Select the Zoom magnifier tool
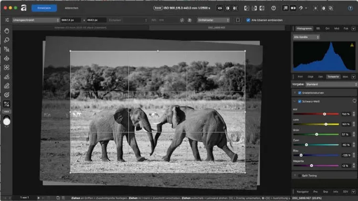358x201 pixels. (7, 40)
